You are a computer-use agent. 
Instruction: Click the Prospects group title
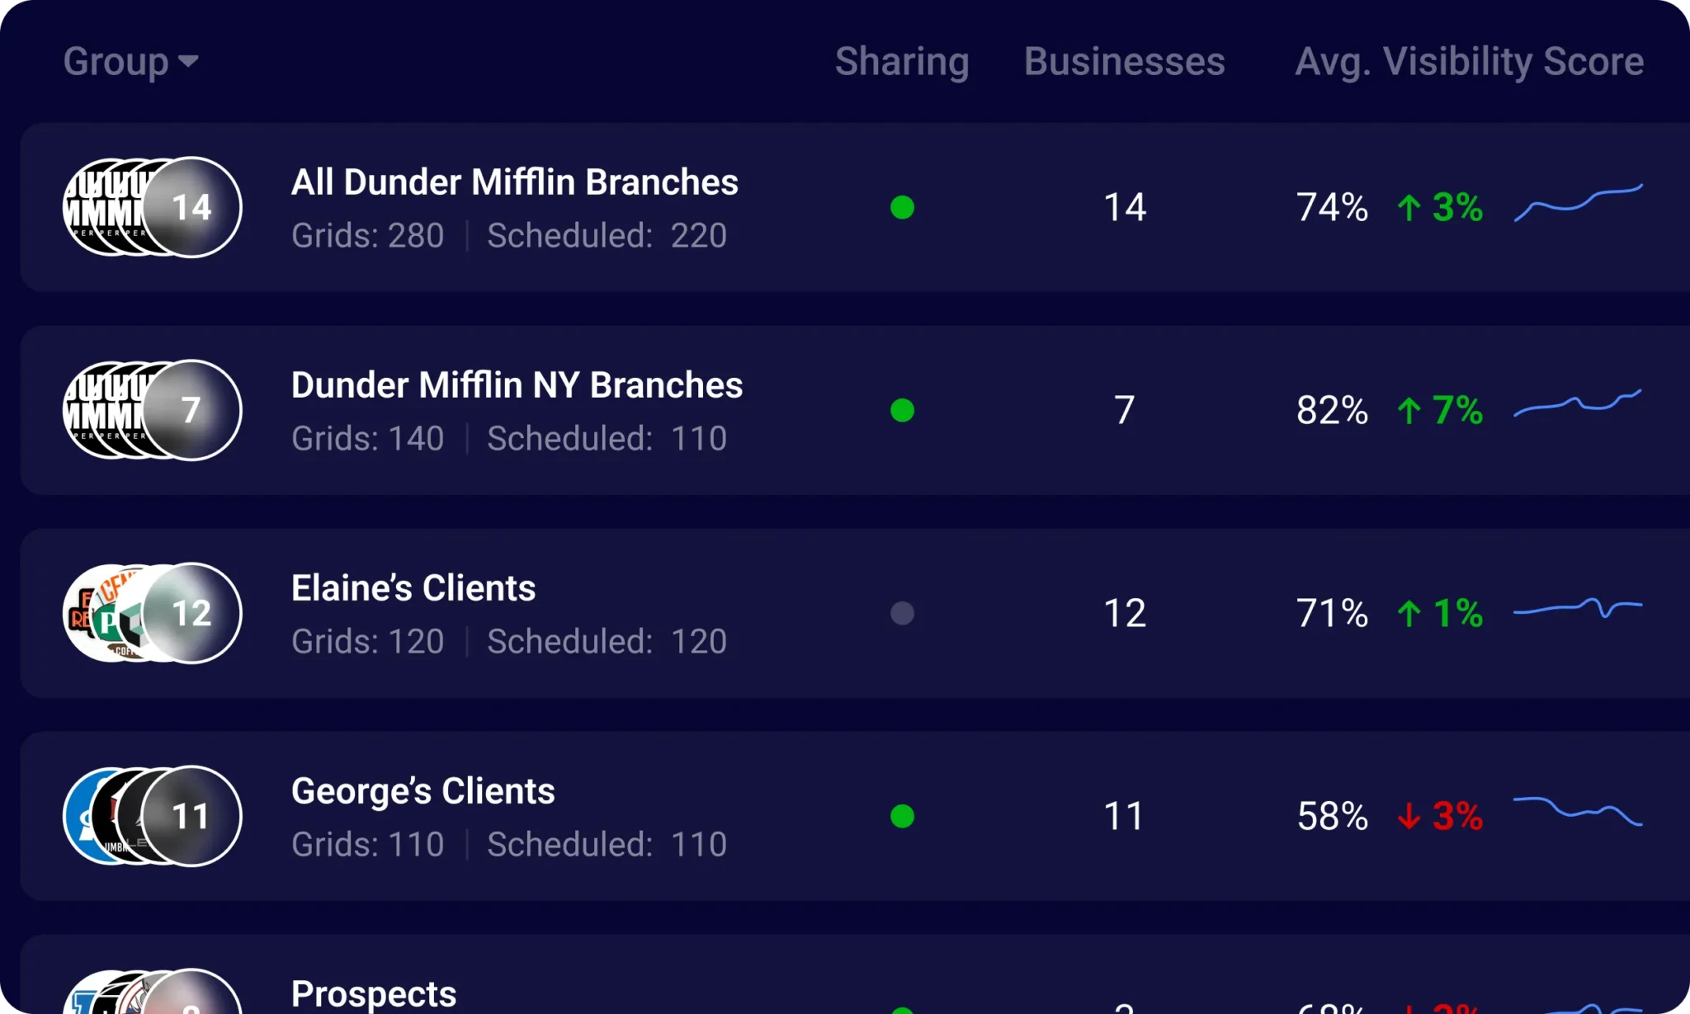(x=374, y=993)
